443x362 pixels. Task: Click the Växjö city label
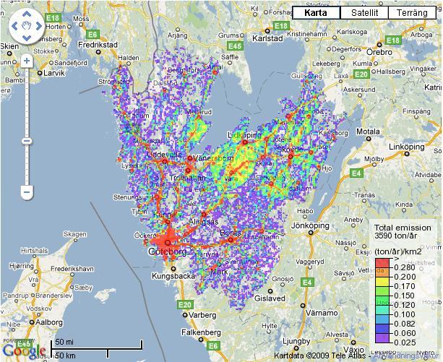pos(353,350)
